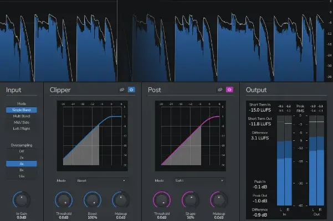The image size is (333, 221).
Task: Select Left / Right input mode
Action: pyautogui.click(x=21, y=129)
